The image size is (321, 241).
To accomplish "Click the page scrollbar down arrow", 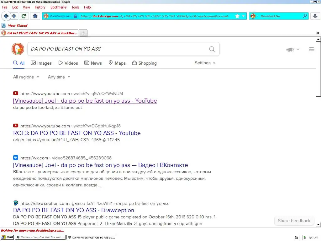I will pyautogui.click(x=318, y=225).
